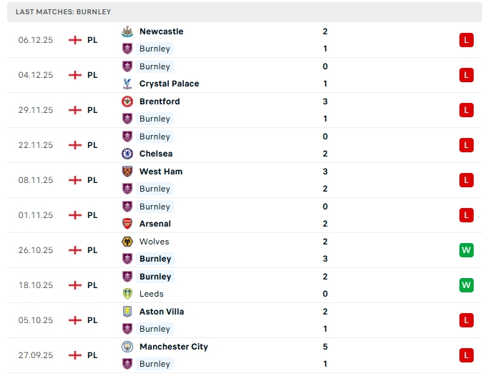The width and height of the screenshot is (488, 376).
Task: Click the loss badge for Newcastle match
Action: [467, 40]
